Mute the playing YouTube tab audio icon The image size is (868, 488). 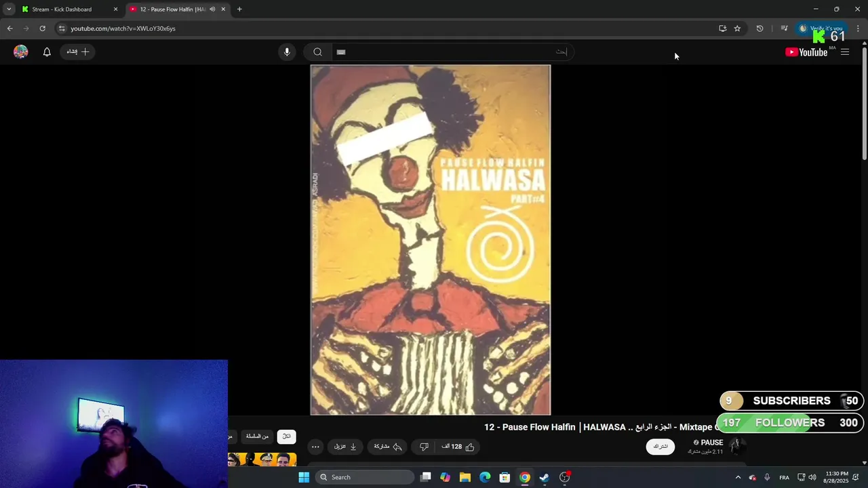pos(212,9)
